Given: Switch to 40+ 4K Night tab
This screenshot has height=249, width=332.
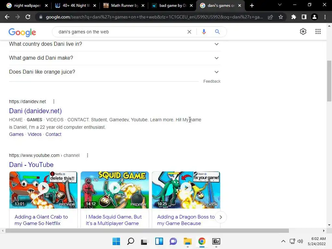Looking at the screenshot, I should 75,6.
